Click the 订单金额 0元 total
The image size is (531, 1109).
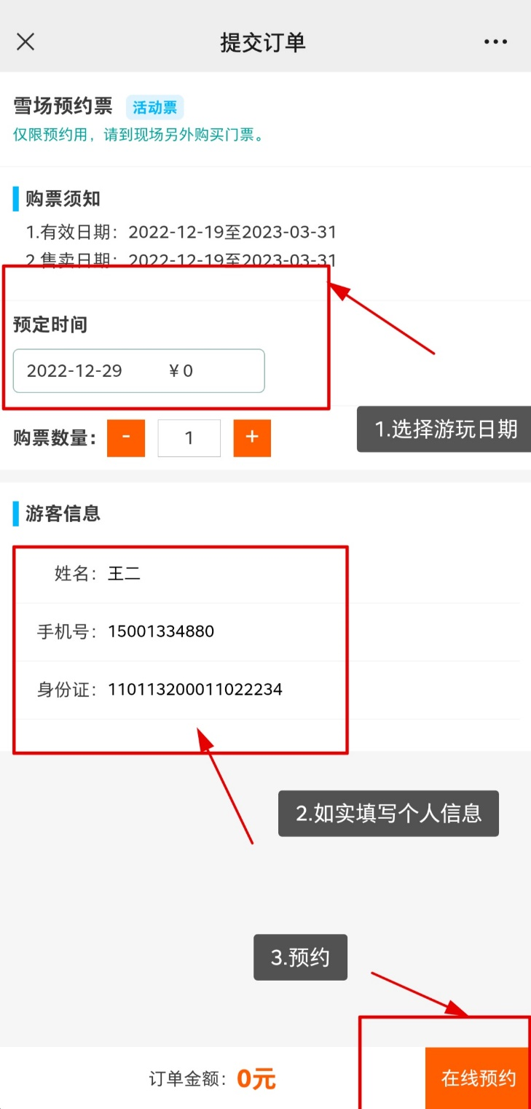pos(212,1078)
